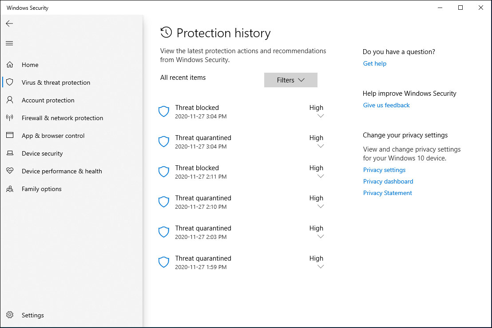
Task: Click the Firewall & network antenna icon
Action: point(10,118)
